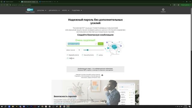192x108 pixels.
Task: Toggle the "Символы" checkbox
Action: 67,58
